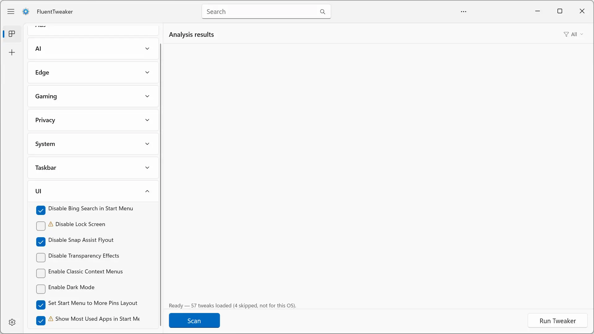Open settings via the gear icon
This screenshot has height=334, width=594.
point(12,322)
